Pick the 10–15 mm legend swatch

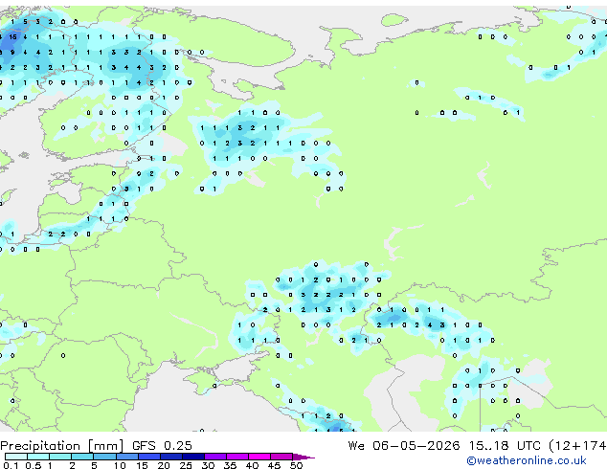tap(126, 457)
